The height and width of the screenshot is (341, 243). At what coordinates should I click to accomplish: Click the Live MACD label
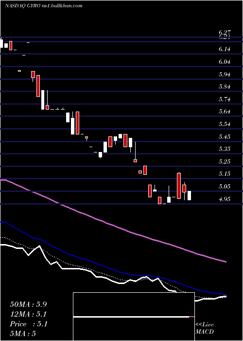click(205, 328)
